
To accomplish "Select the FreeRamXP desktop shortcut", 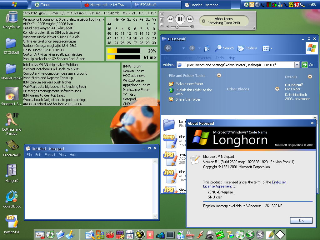I will pos(12,148).
